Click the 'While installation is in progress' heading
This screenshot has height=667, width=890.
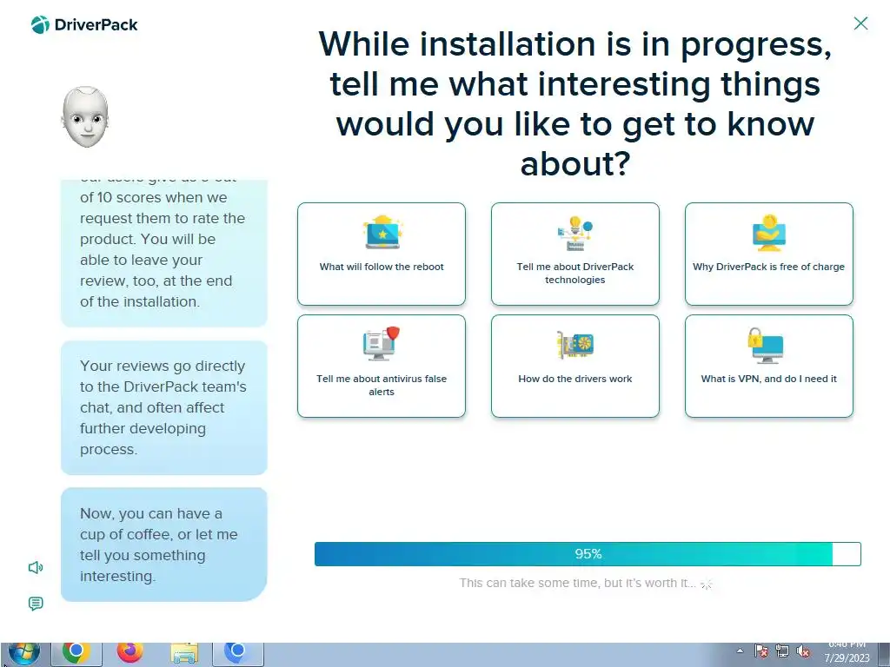pyautogui.click(x=575, y=104)
